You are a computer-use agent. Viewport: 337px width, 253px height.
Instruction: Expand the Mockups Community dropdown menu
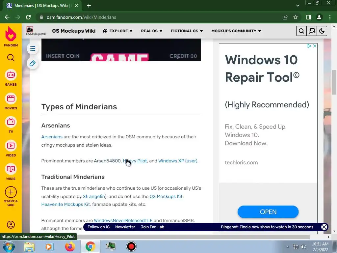236,31
